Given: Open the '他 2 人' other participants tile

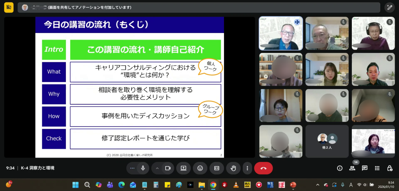Looking at the screenshot, I should 327,141.
